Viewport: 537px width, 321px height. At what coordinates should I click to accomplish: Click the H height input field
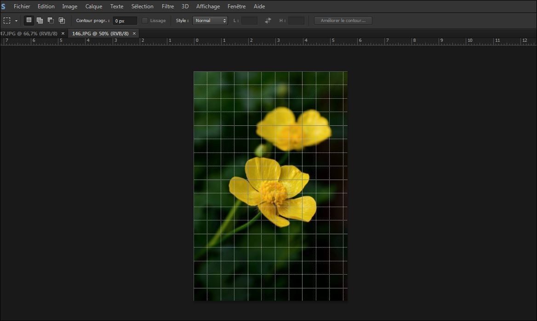(x=296, y=21)
